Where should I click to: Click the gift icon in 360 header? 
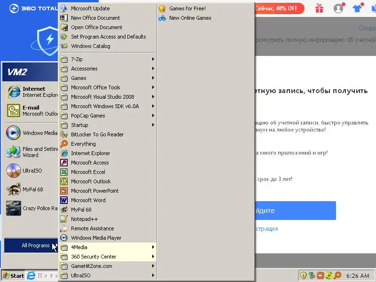319,8
